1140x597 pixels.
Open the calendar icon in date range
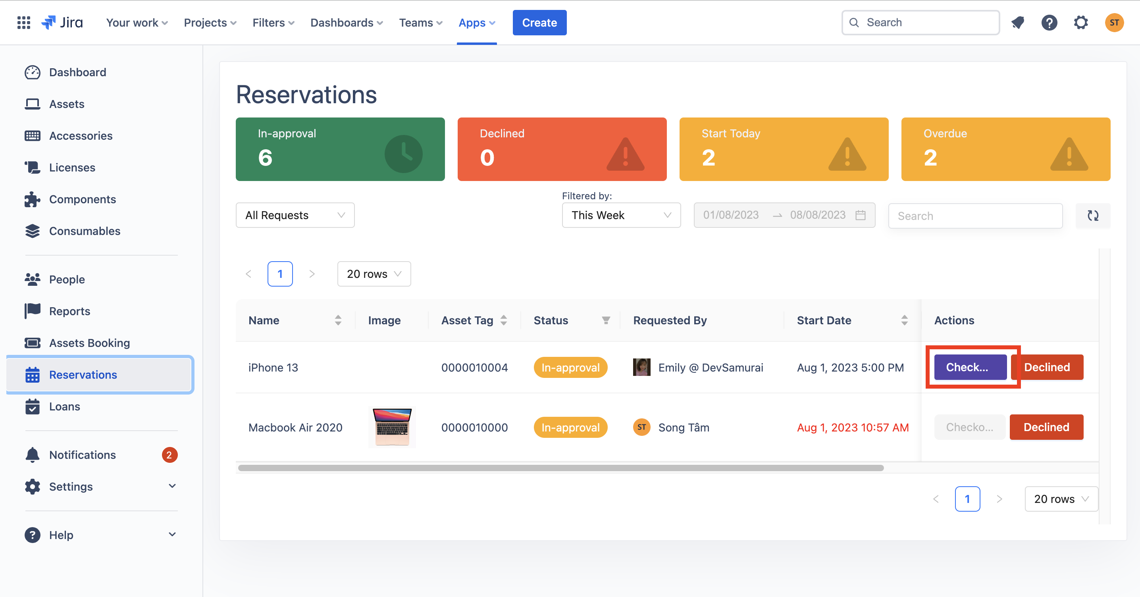point(860,215)
